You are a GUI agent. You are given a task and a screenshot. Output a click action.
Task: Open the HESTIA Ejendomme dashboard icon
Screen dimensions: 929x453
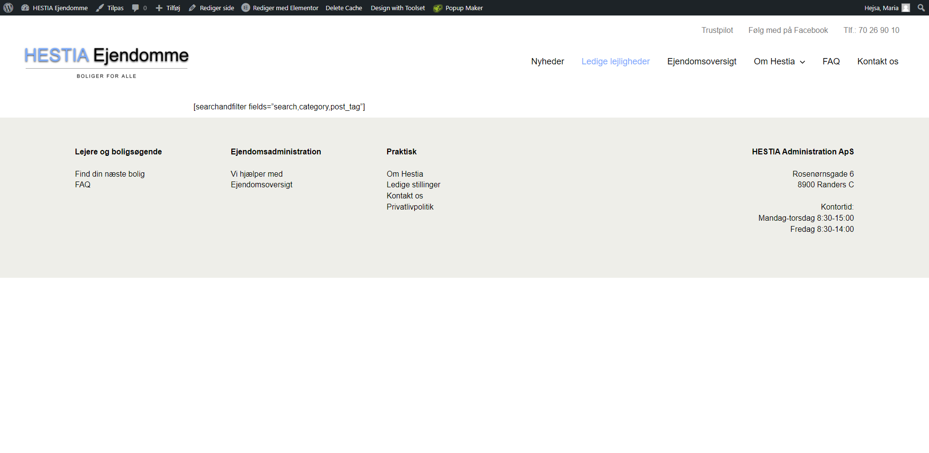coord(25,8)
